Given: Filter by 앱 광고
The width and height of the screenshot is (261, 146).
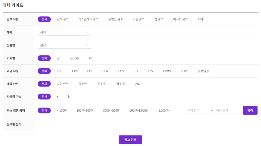Looking at the screenshot, I should [159, 19].
